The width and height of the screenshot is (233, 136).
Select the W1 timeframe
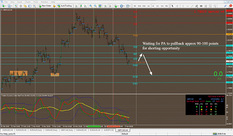click(162, 6)
